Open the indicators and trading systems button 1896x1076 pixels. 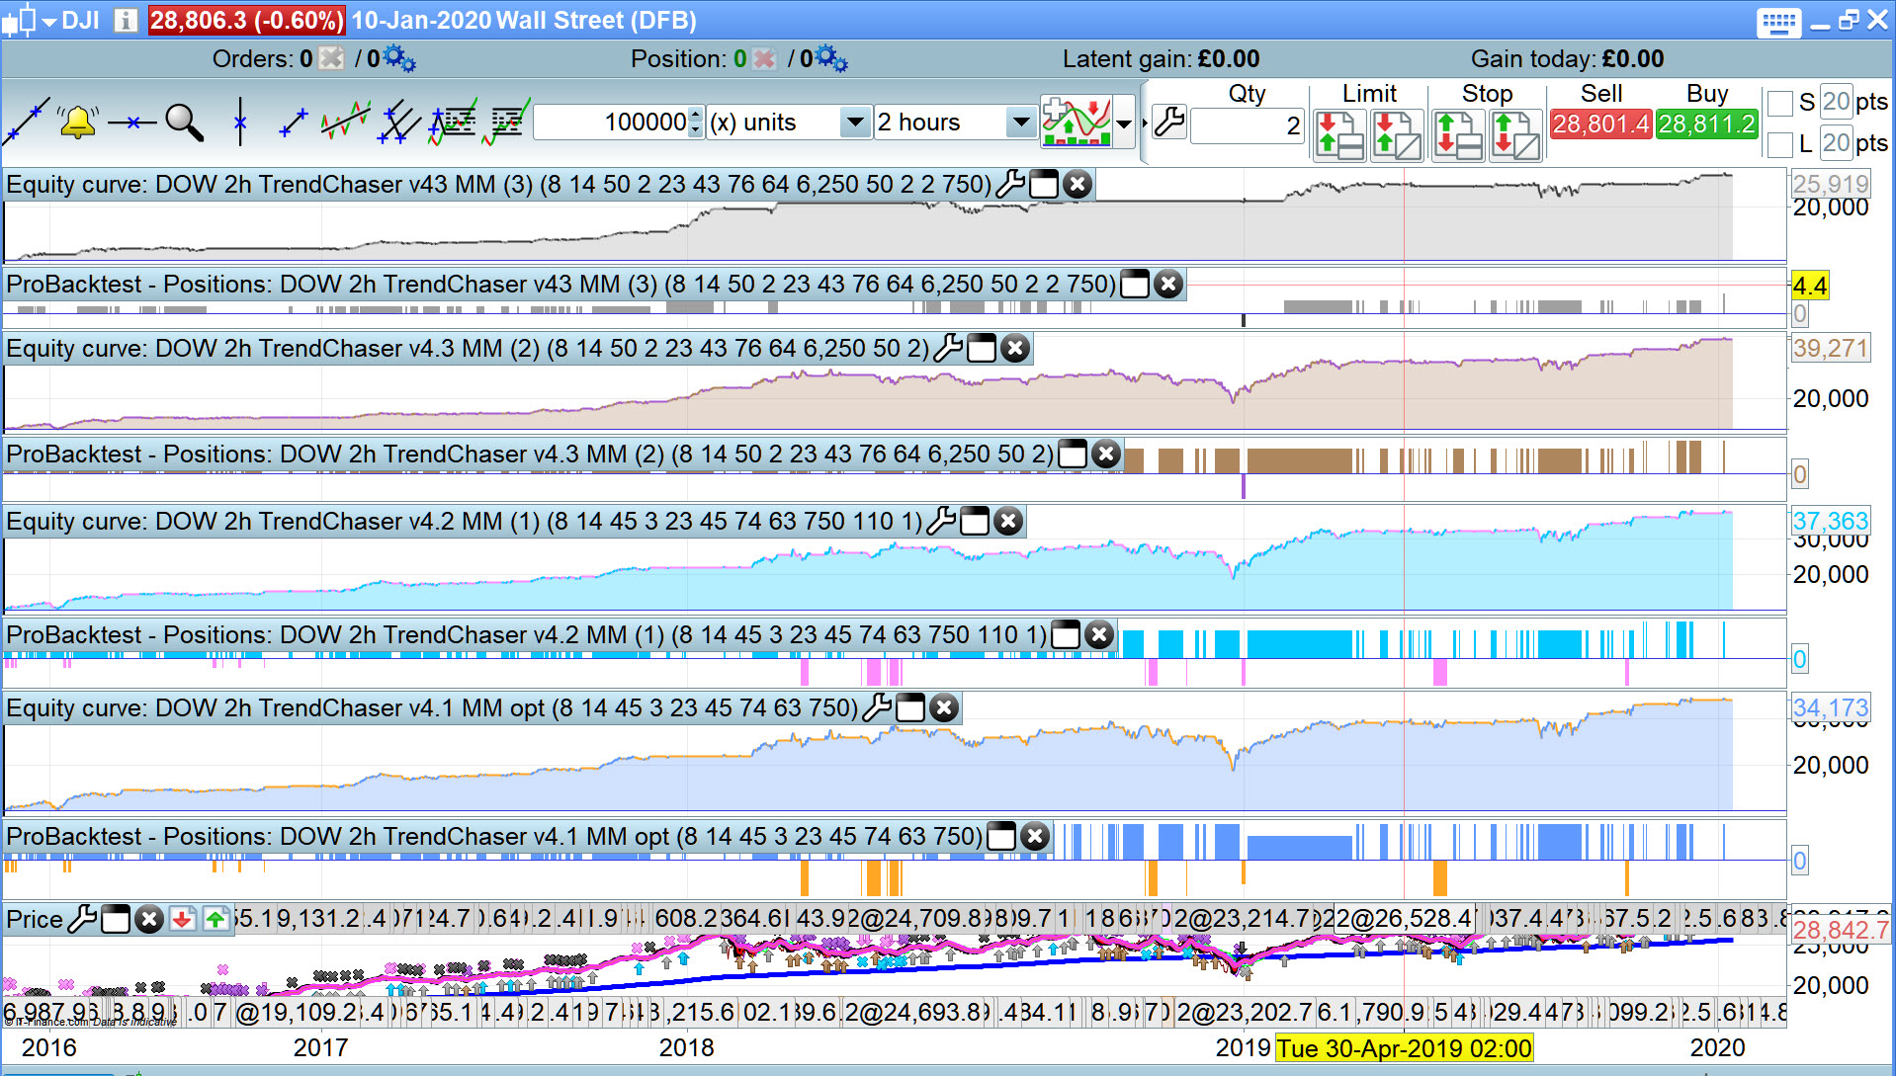click(x=1076, y=122)
